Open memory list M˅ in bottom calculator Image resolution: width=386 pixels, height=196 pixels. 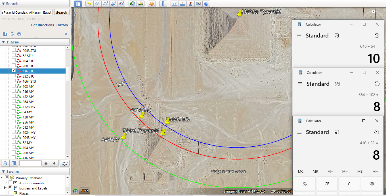[x=375, y=171]
